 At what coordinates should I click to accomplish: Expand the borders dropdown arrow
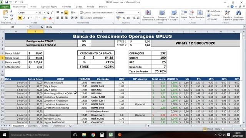point(39,18)
